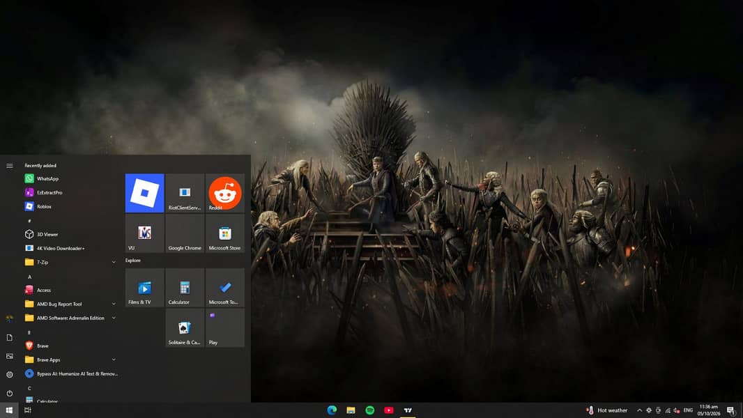
Task: Open the clock showing 11:36 am
Action: 709,410
